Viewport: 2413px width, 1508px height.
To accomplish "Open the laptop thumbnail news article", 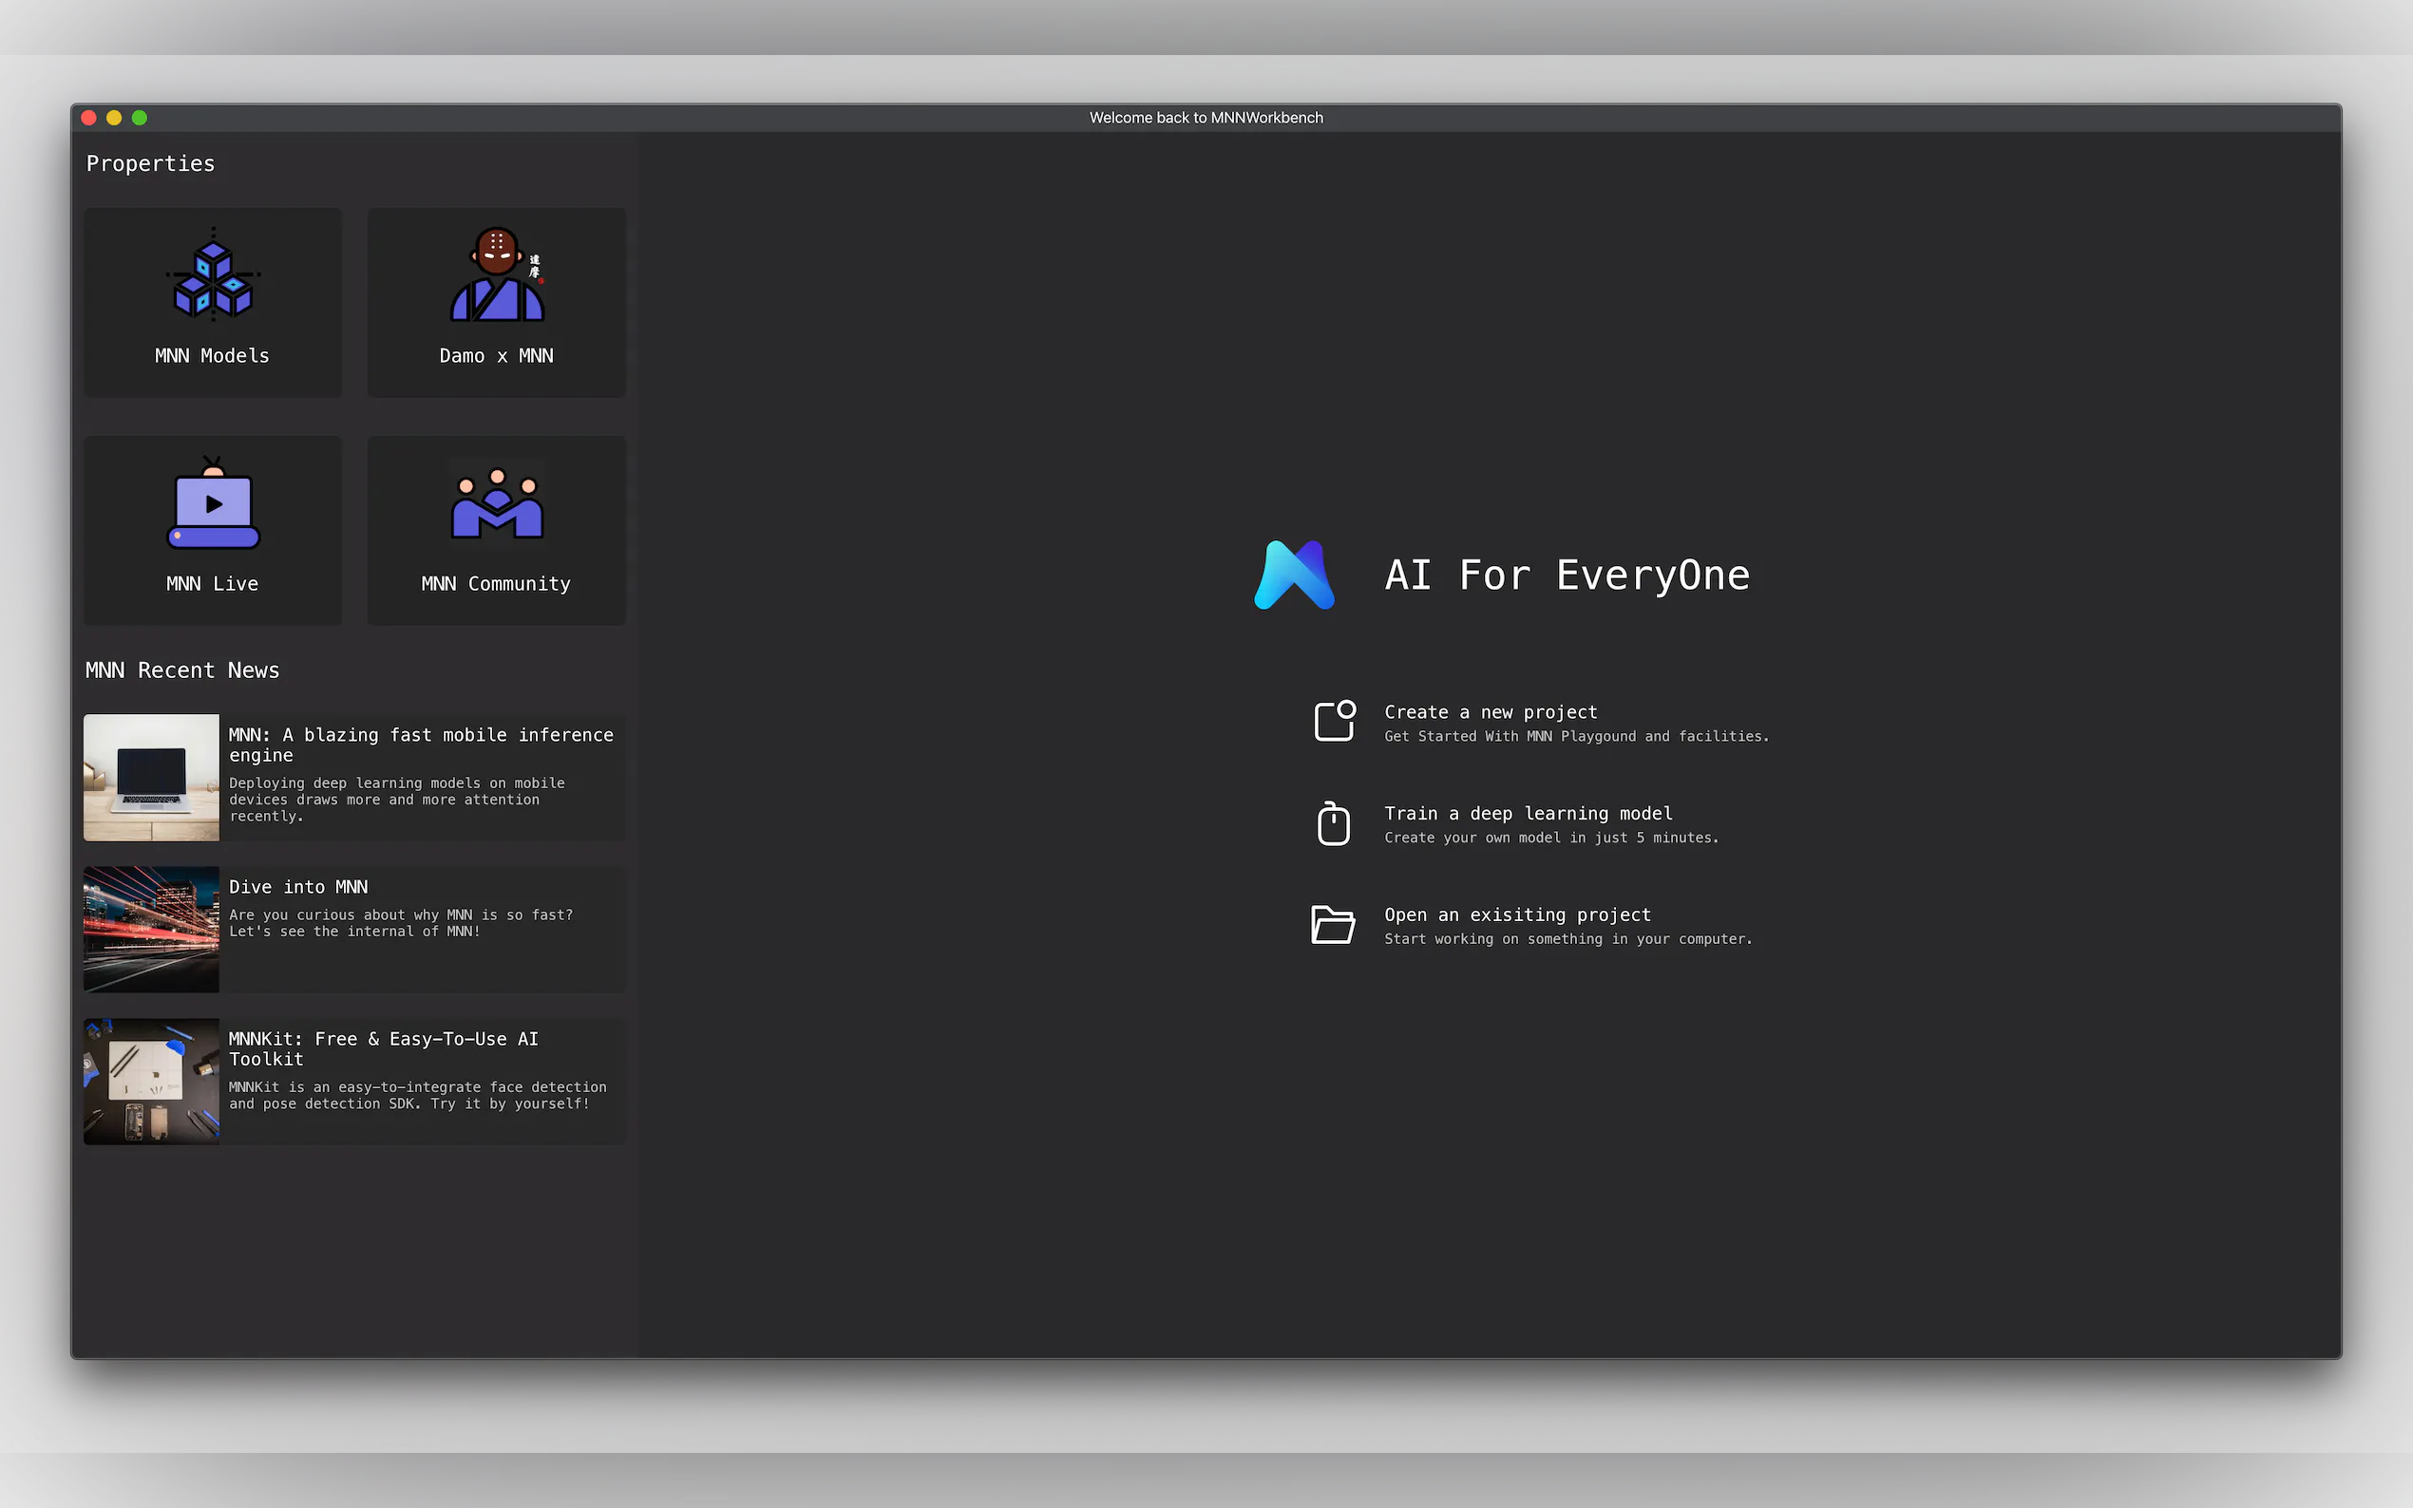I will (152, 777).
